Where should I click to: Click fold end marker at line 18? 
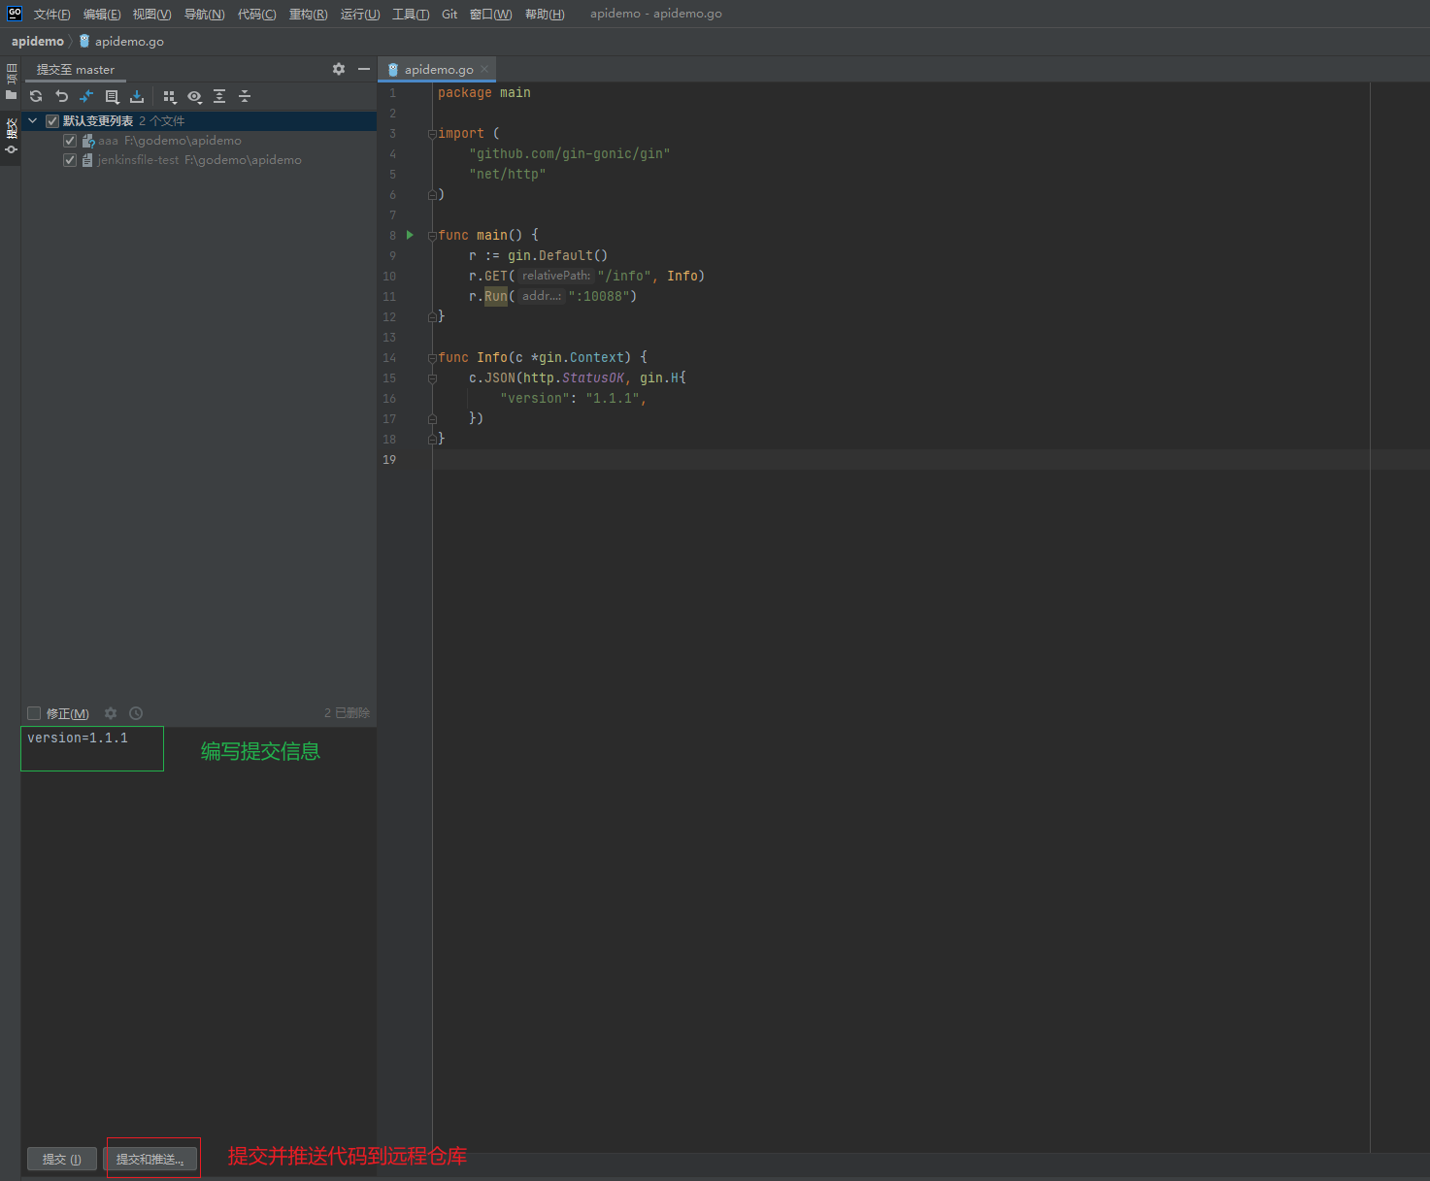point(432,439)
